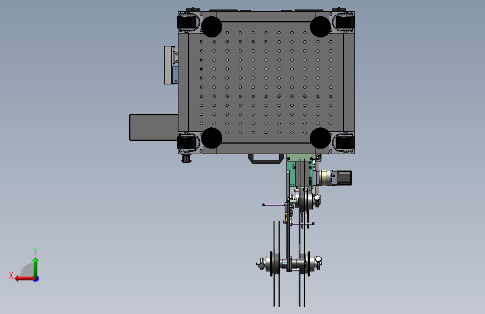This screenshot has height=314, width=485.
Task: Select the bottom-left caster wheel
Action: click(187, 143)
